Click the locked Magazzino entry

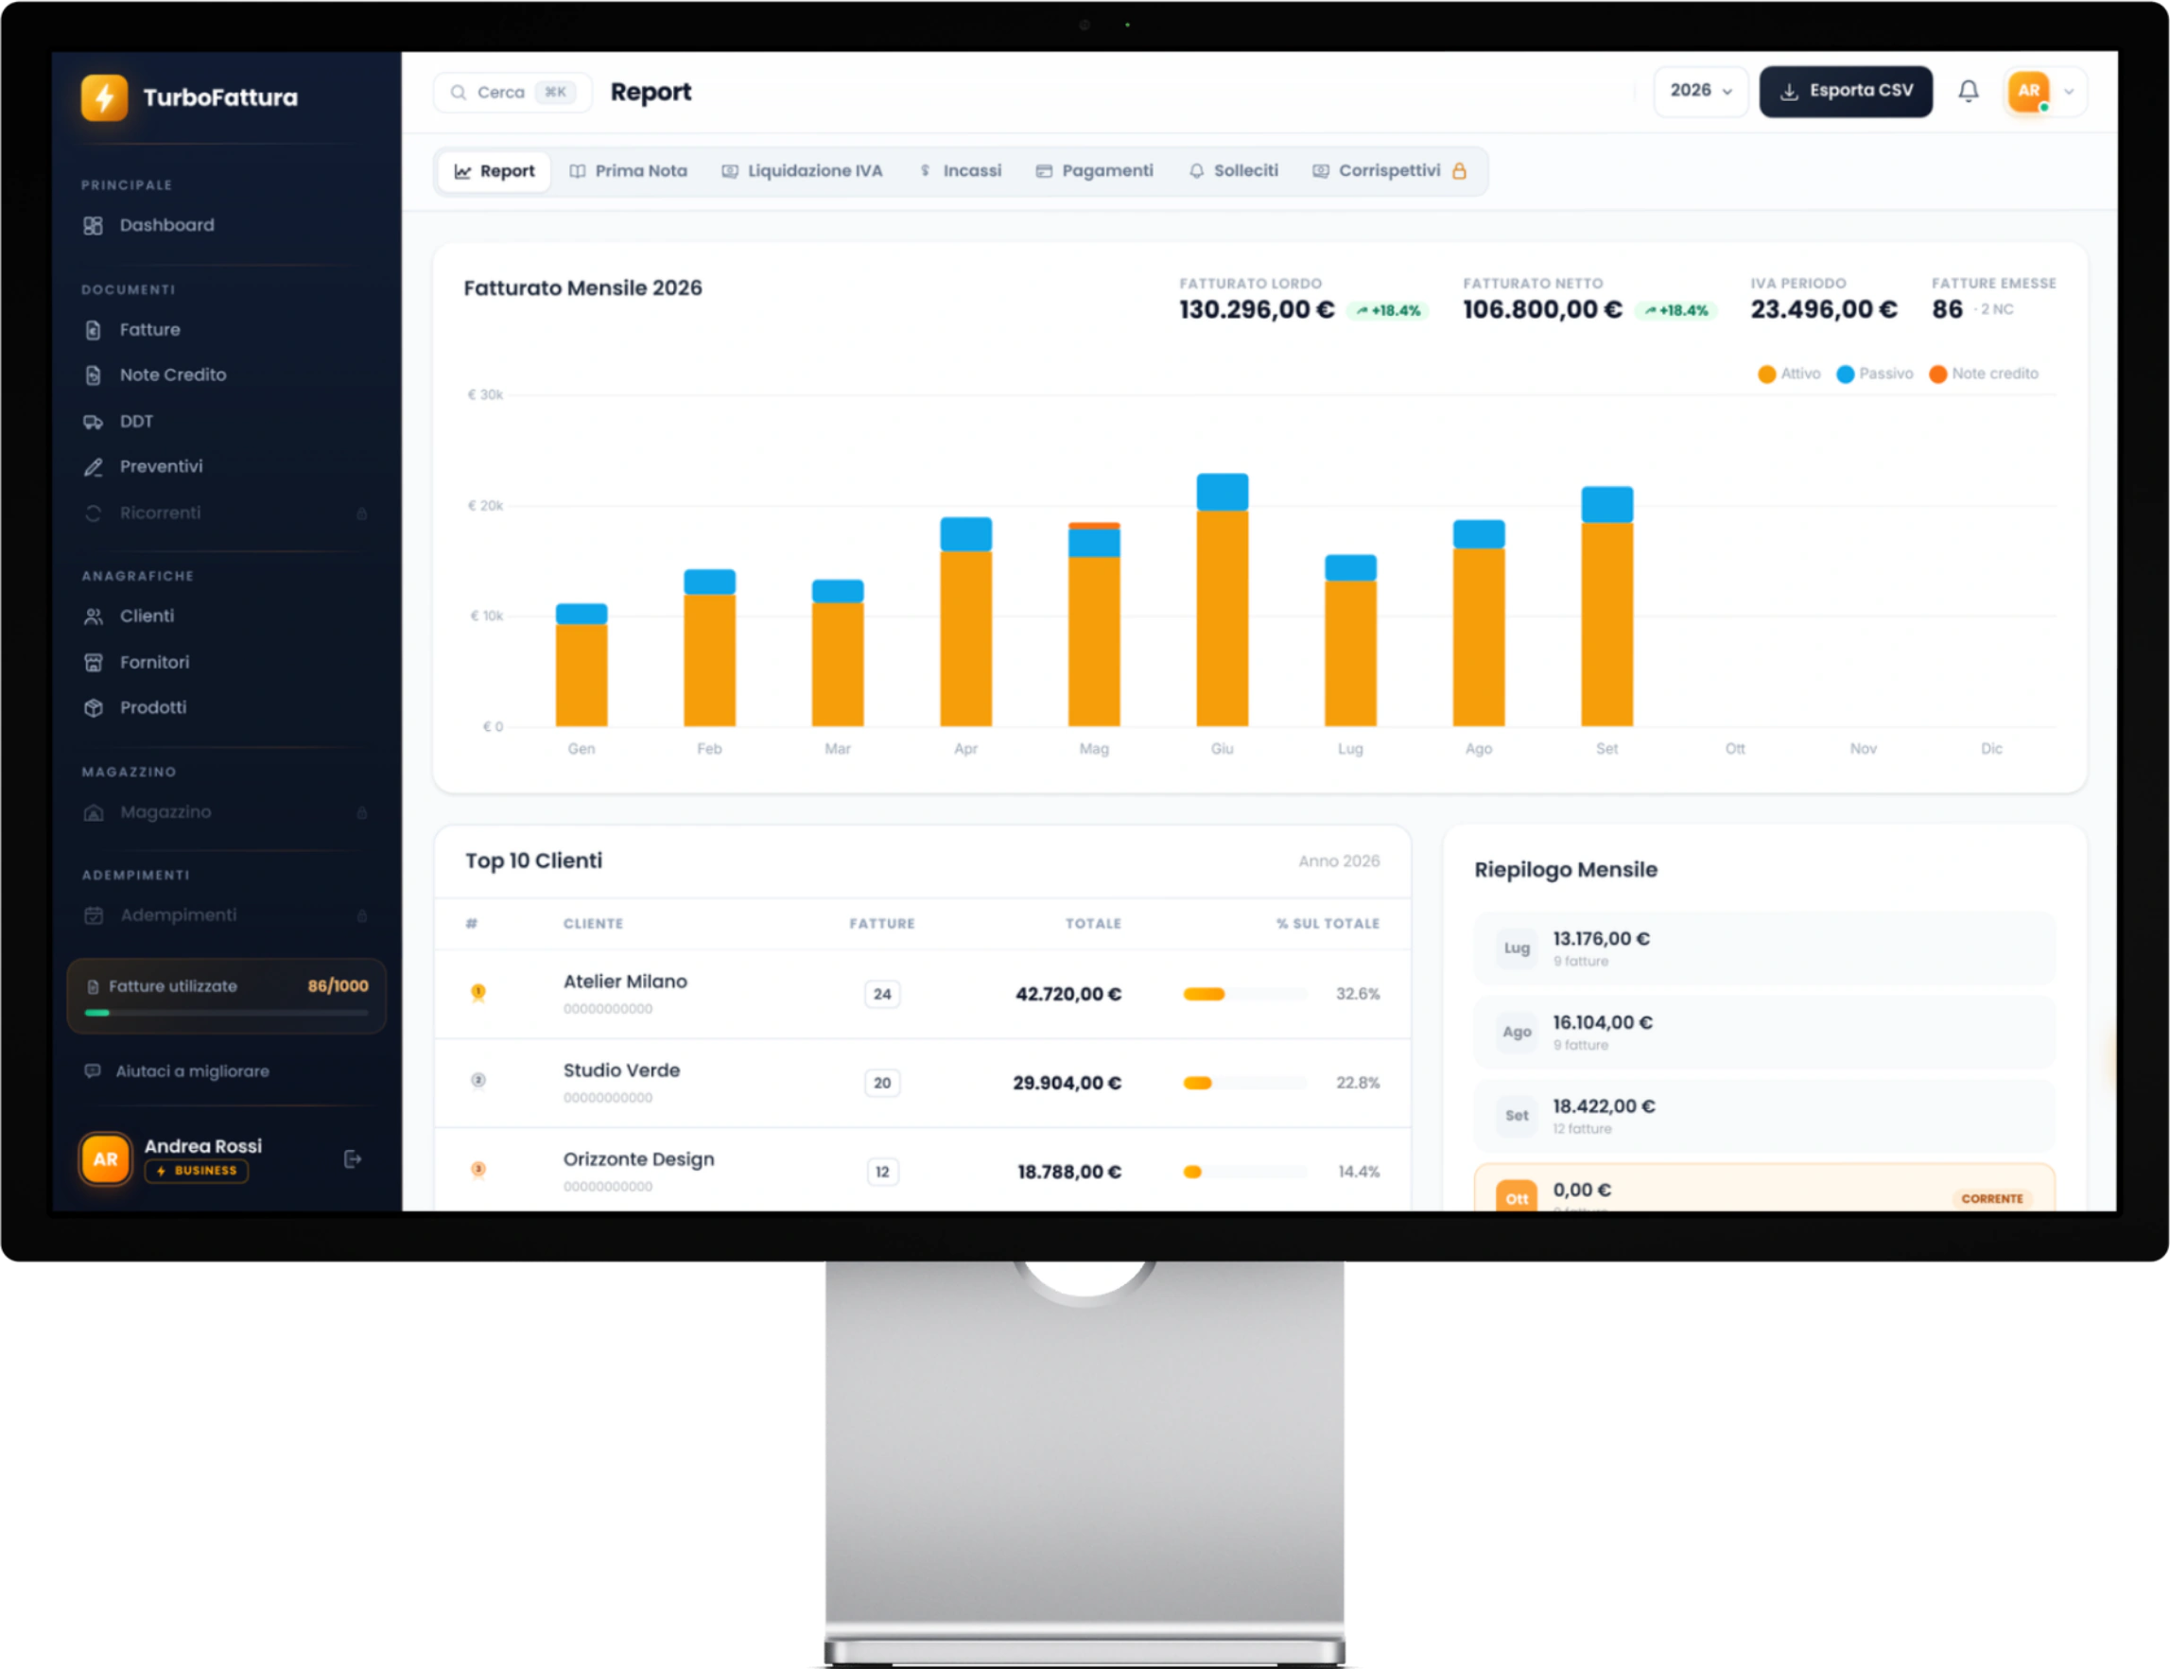(226, 812)
